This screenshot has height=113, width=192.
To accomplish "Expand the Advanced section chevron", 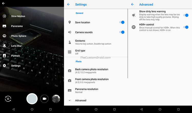I will pyautogui.click(x=70, y=100).
